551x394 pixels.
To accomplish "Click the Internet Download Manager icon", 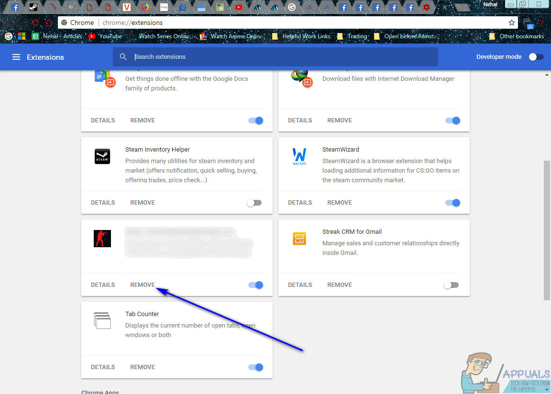I will click(x=302, y=79).
